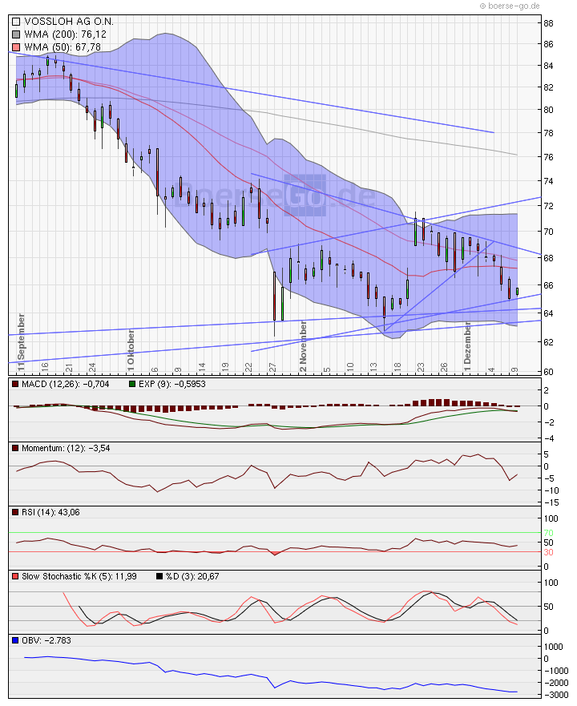This screenshot has height=706, width=577.
Task: Click the '1 Dezember' date axis label
Action: pos(467,347)
